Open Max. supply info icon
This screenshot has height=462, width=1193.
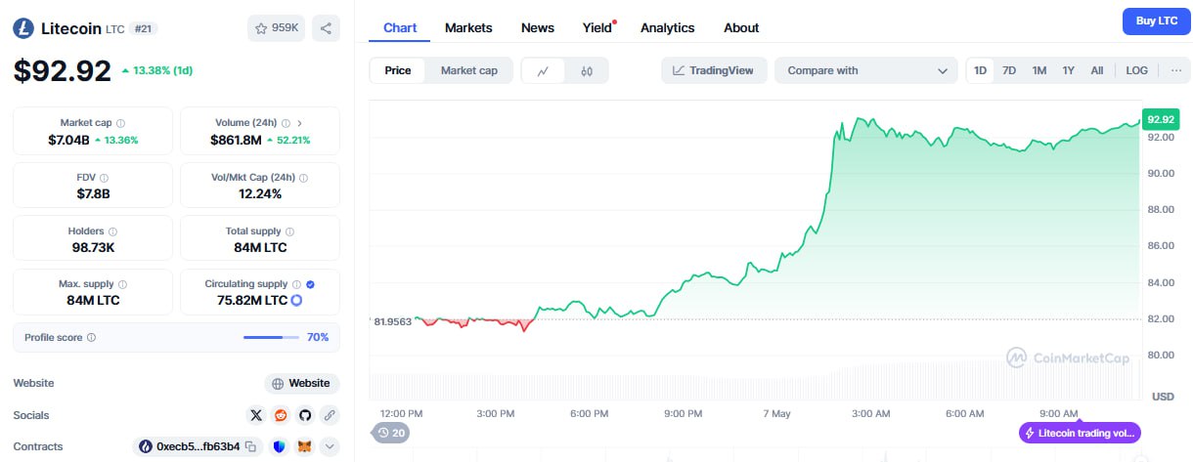[121, 284]
